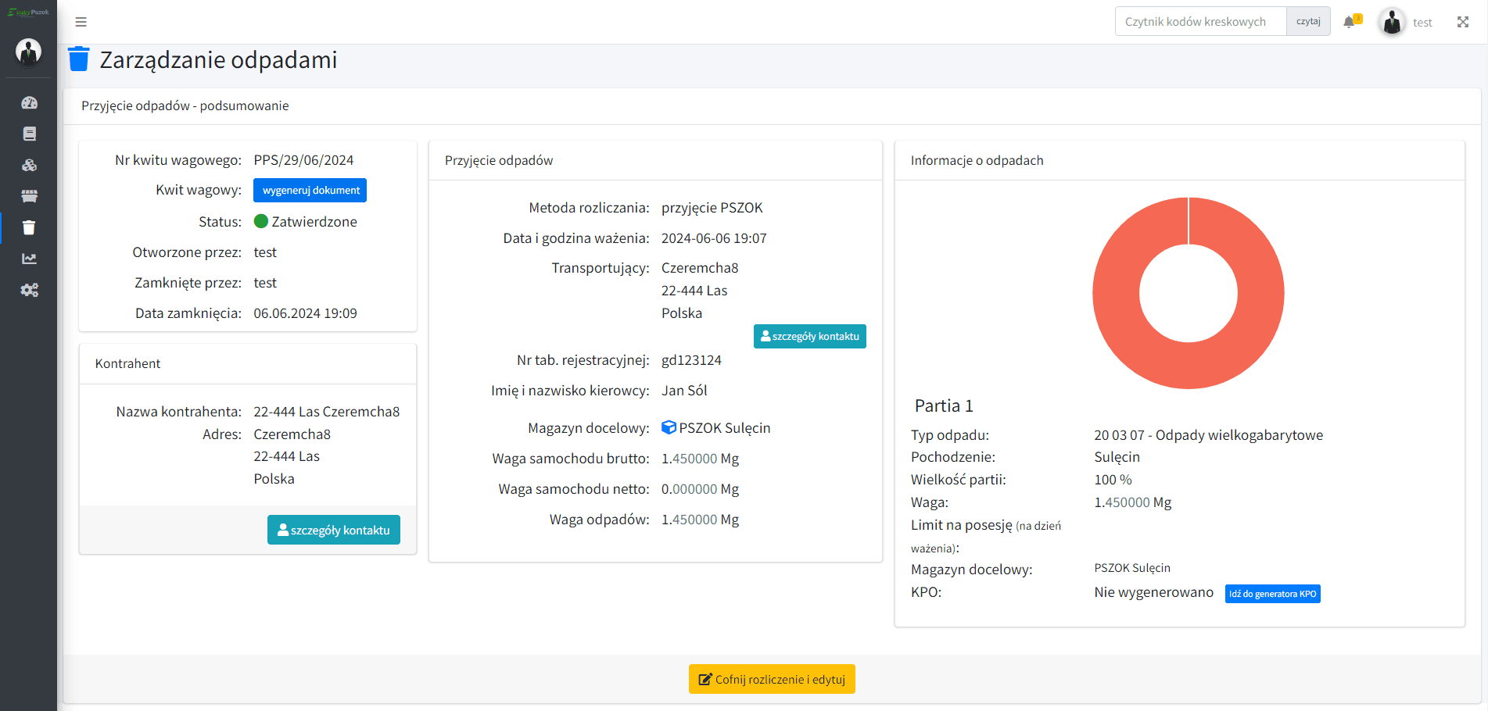Click the Idź do generatora KPO button
1488x711 pixels.
coord(1272,594)
